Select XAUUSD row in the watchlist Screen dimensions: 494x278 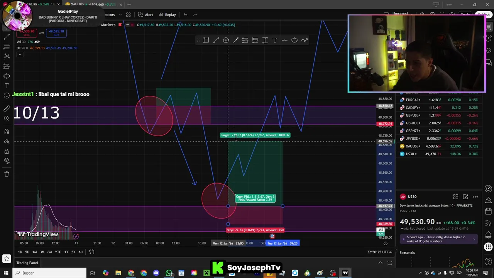pyautogui.click(x=439, y=146)
